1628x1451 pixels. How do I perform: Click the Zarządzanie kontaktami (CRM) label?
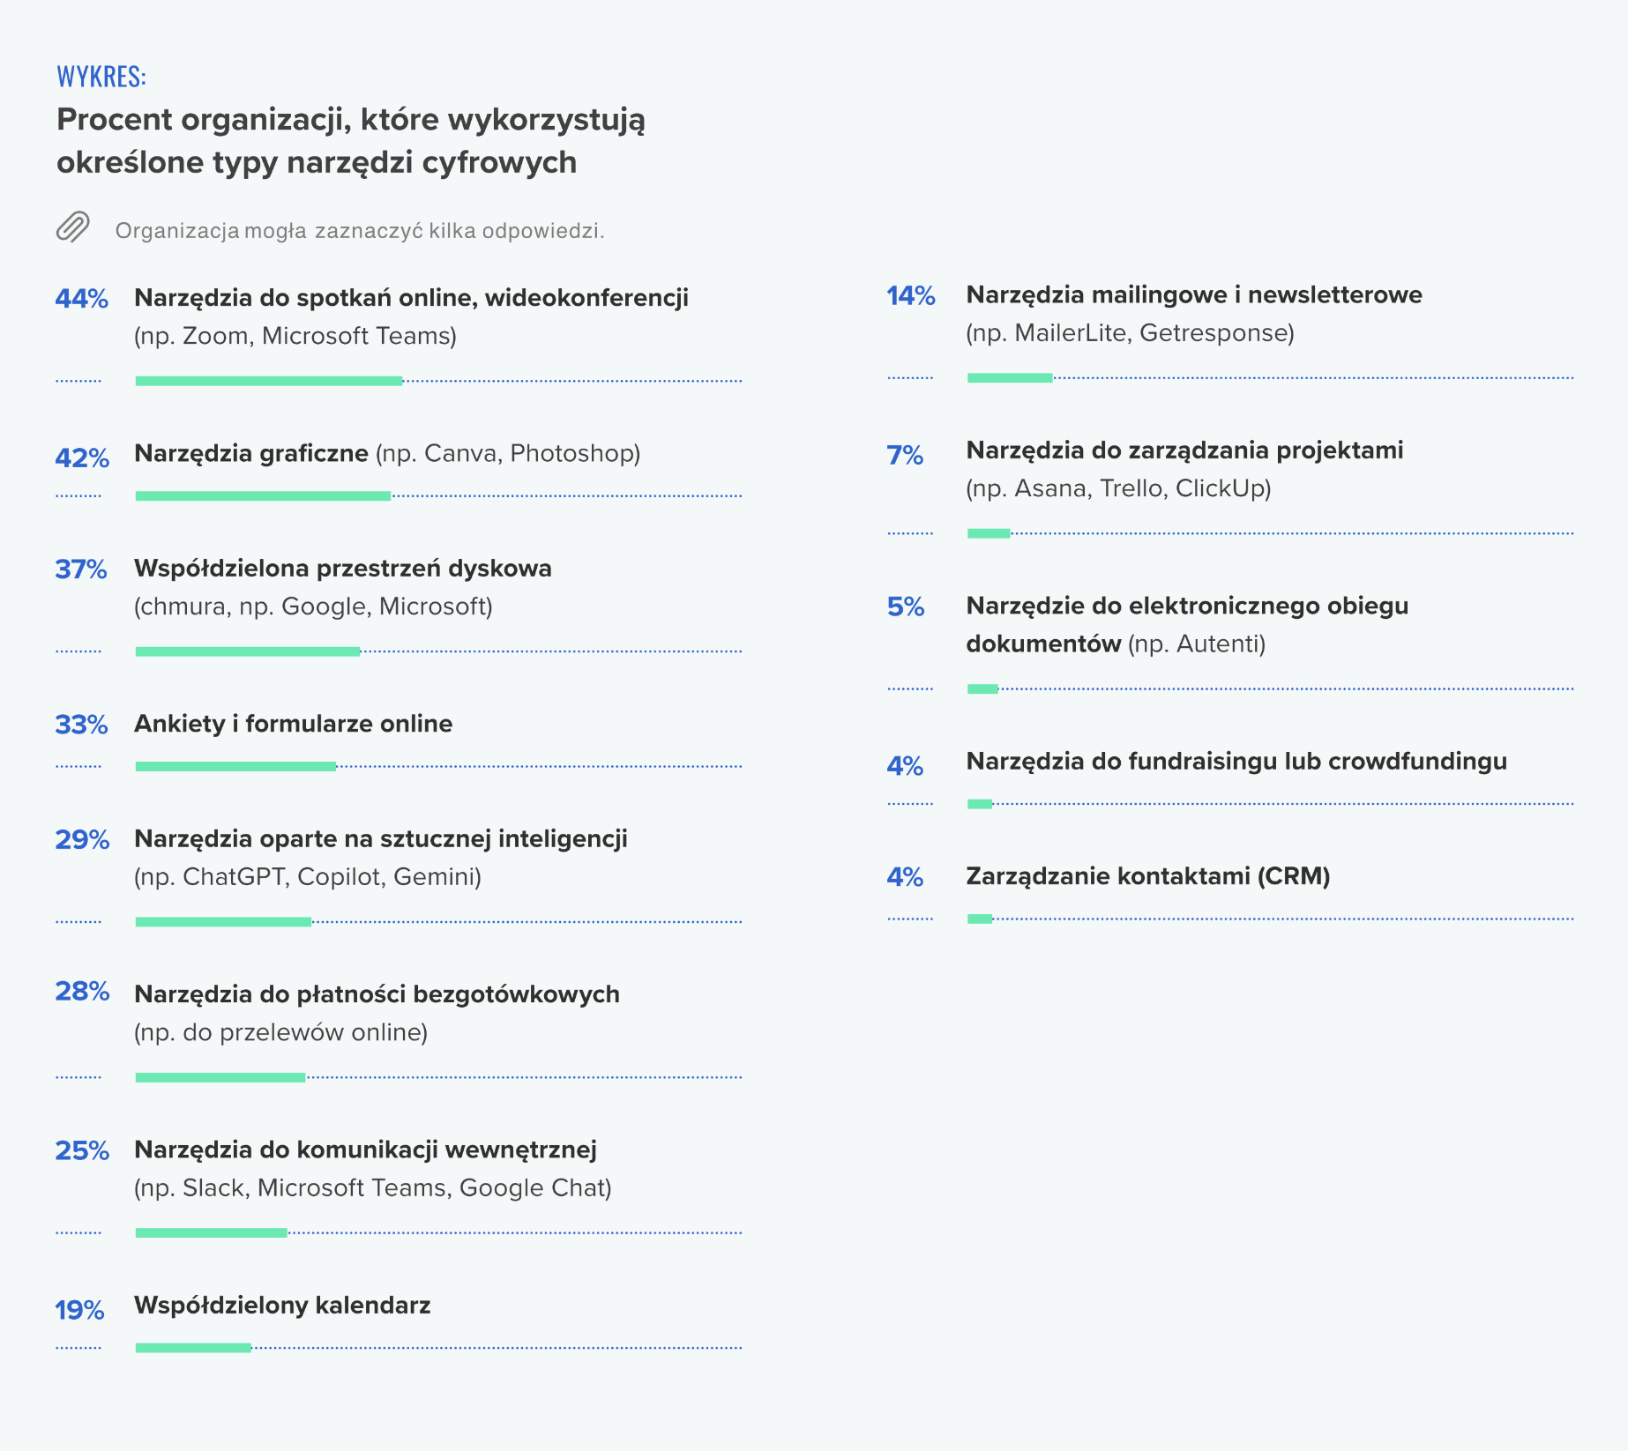(x=1147, y=876)
